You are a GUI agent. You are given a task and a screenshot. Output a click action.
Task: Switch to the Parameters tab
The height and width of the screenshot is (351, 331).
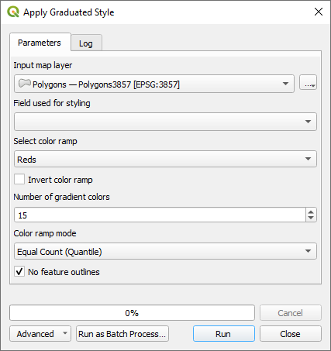coord(40,43)
